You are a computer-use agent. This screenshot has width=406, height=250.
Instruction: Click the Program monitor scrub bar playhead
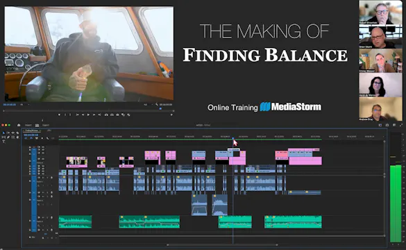pyautogui.click(x=160, y=109)
